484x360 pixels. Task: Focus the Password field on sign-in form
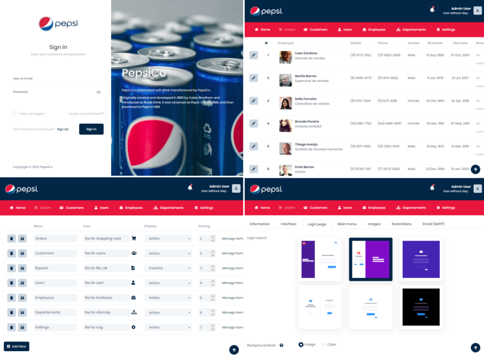(54, 92)
